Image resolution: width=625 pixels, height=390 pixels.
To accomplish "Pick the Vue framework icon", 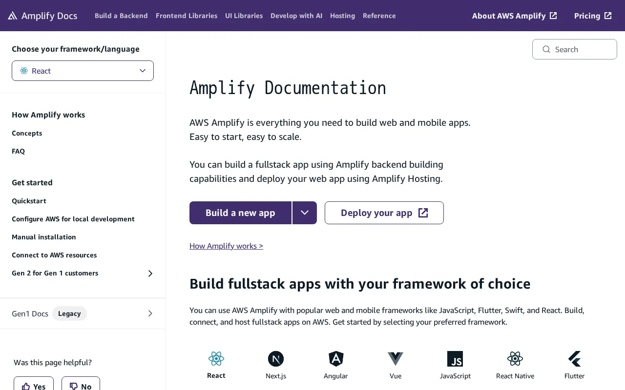I will (396, 359).
